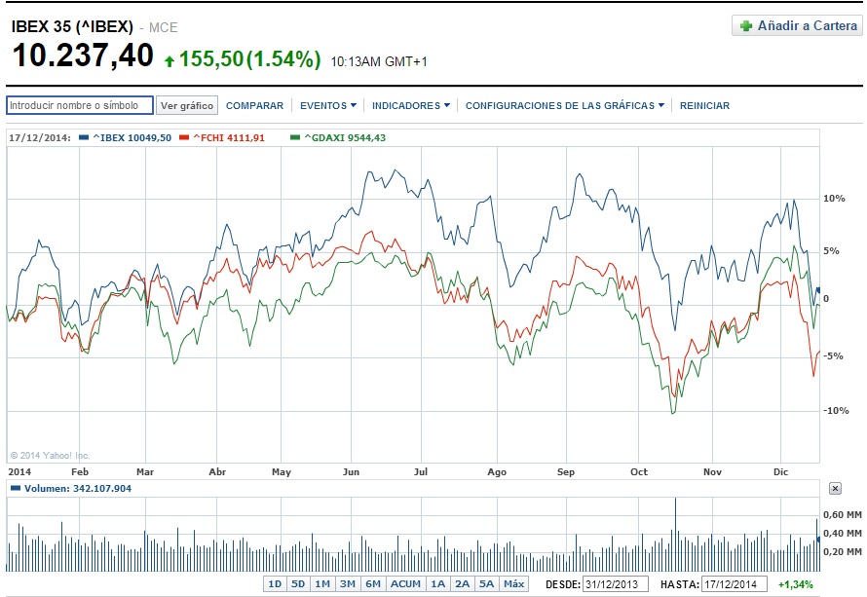
Task: Click the -10% y-axis label
Action: coord(836,410)
